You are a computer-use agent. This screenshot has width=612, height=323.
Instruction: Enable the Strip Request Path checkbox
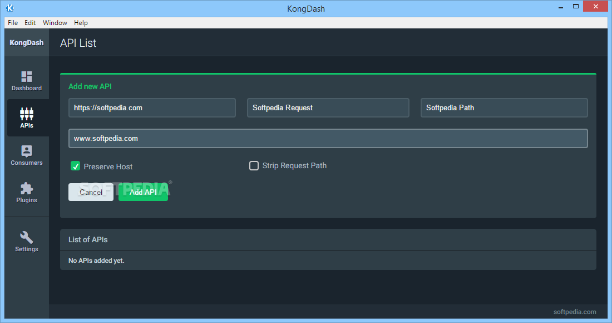coord(254,165)
